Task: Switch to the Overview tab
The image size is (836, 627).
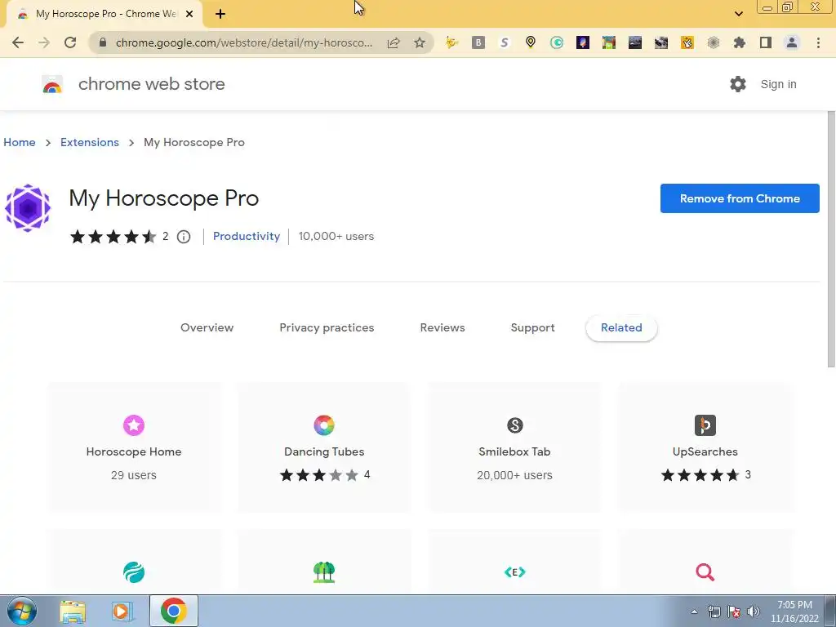Action: click(x=207, y=327)
